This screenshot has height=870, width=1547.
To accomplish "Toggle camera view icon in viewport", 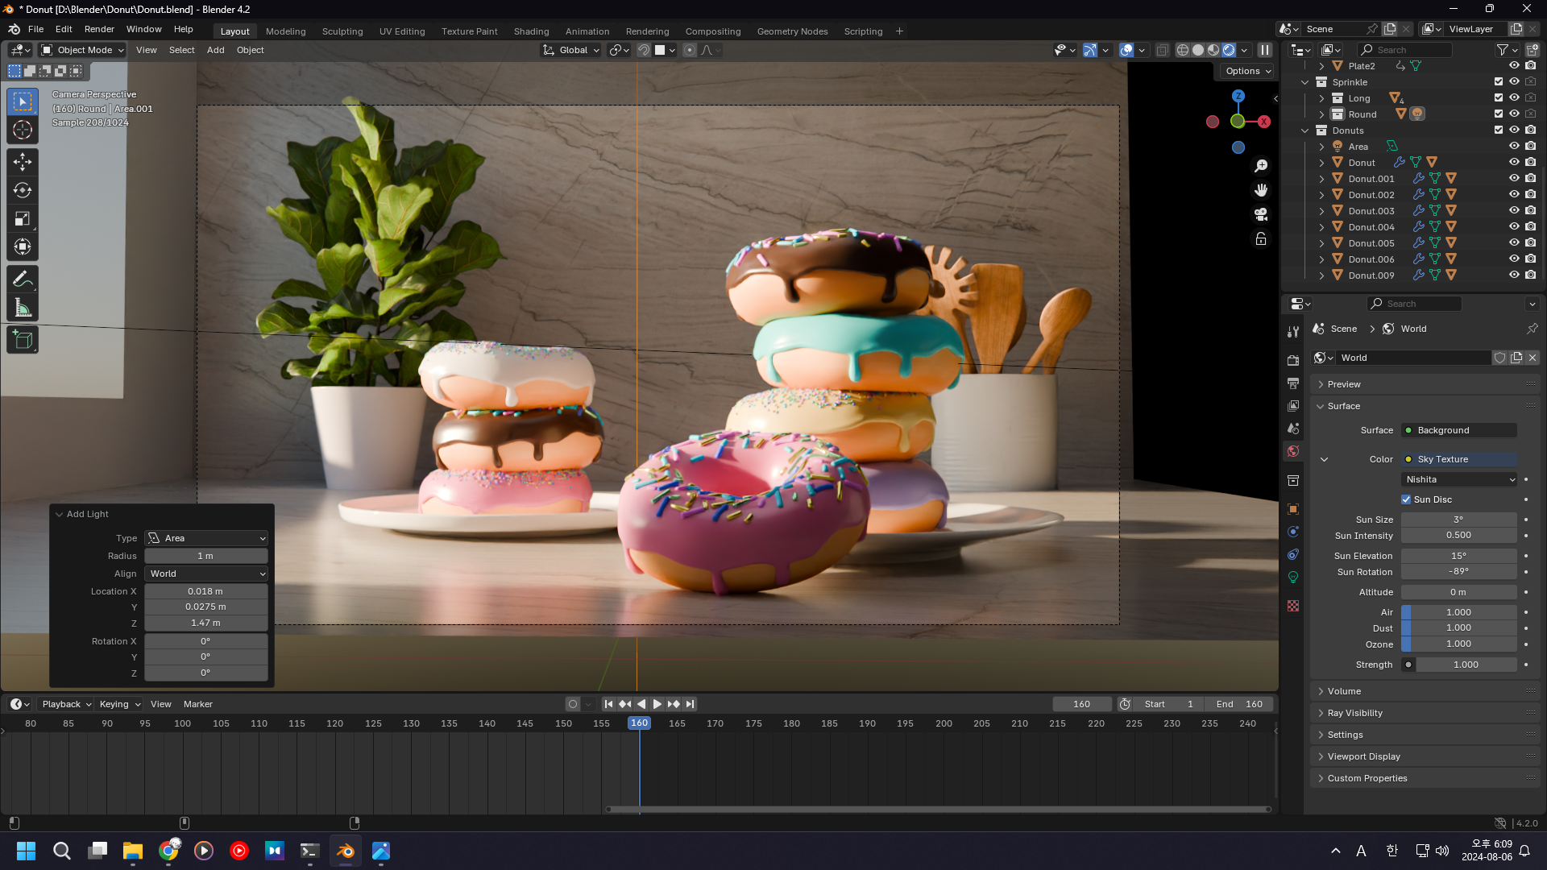I will pyautogui.click(x=1261, y=214).
